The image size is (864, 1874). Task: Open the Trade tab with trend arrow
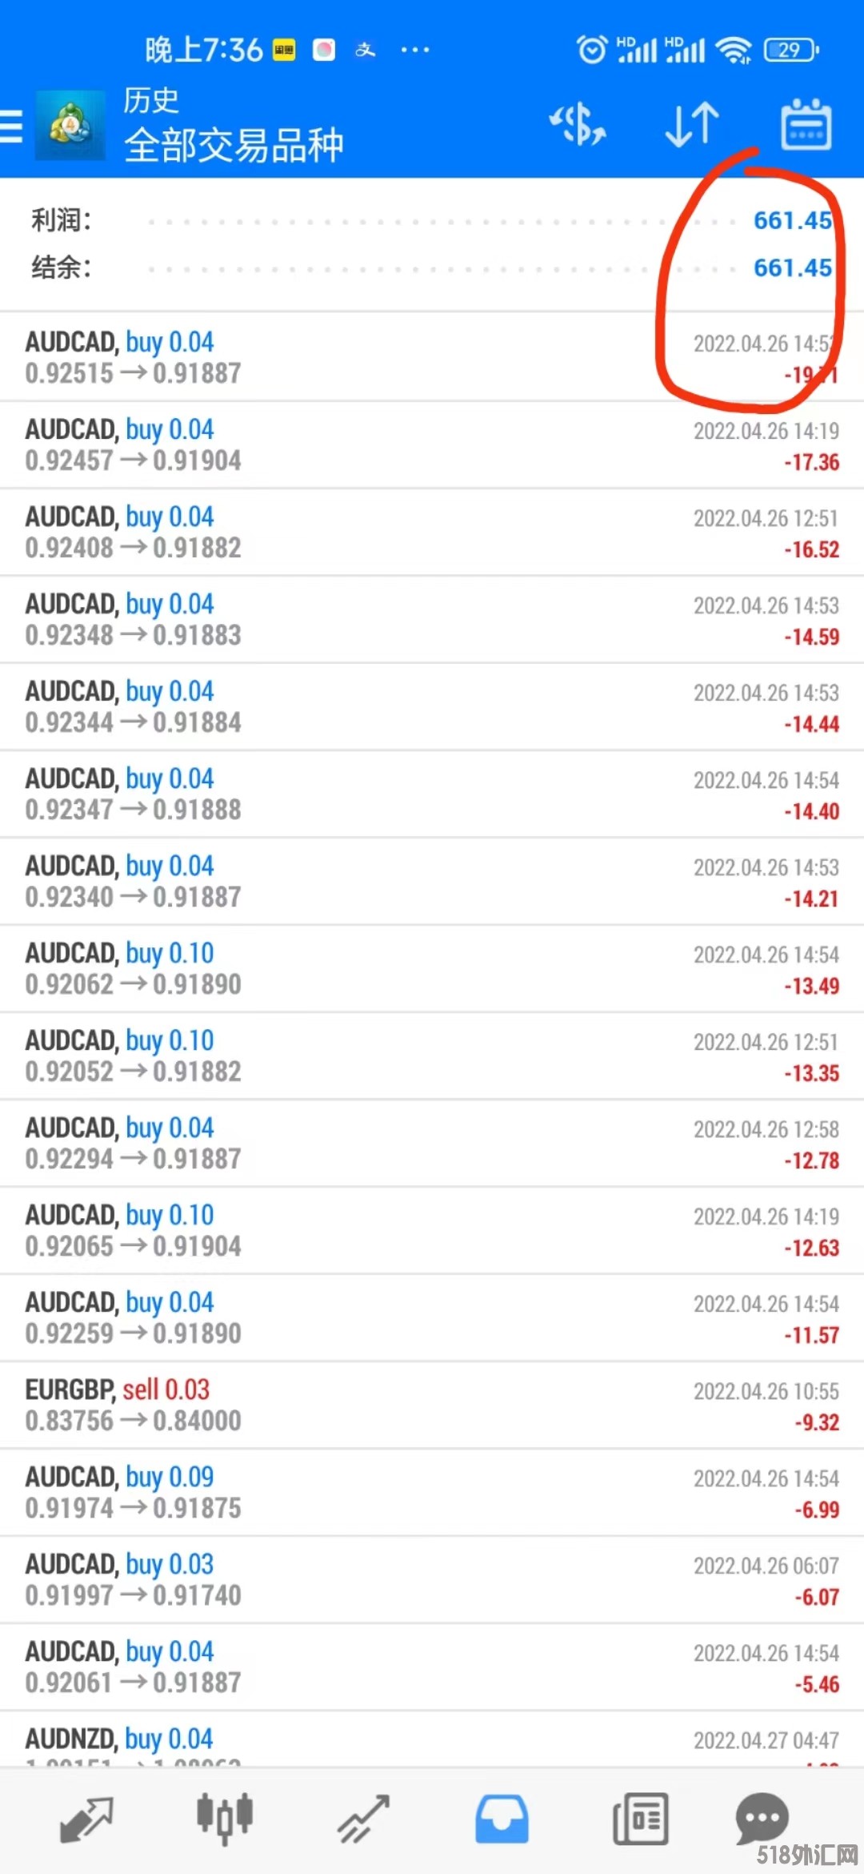tap(363, 1820)
